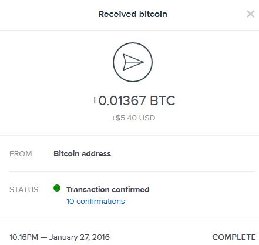Click the BTC currency unit text
This screenshot has width=259, height=245.
point(163,100)
